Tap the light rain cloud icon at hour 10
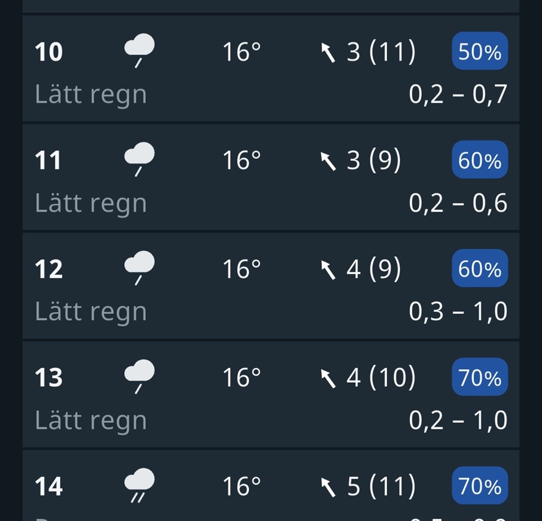Screen dimensions: 542x521 click(x=139, y=51)
